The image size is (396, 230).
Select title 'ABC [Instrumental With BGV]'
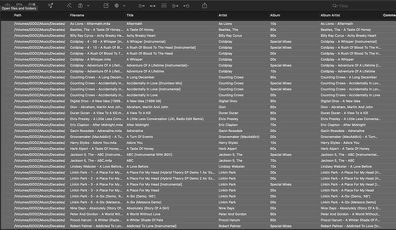149,154
